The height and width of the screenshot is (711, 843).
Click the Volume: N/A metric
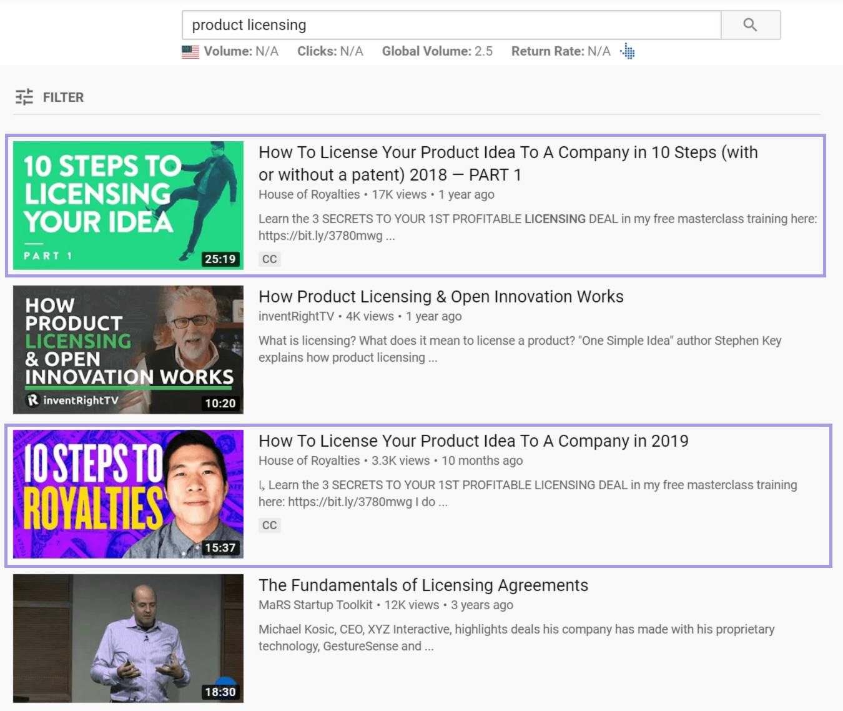coord(241,51)
